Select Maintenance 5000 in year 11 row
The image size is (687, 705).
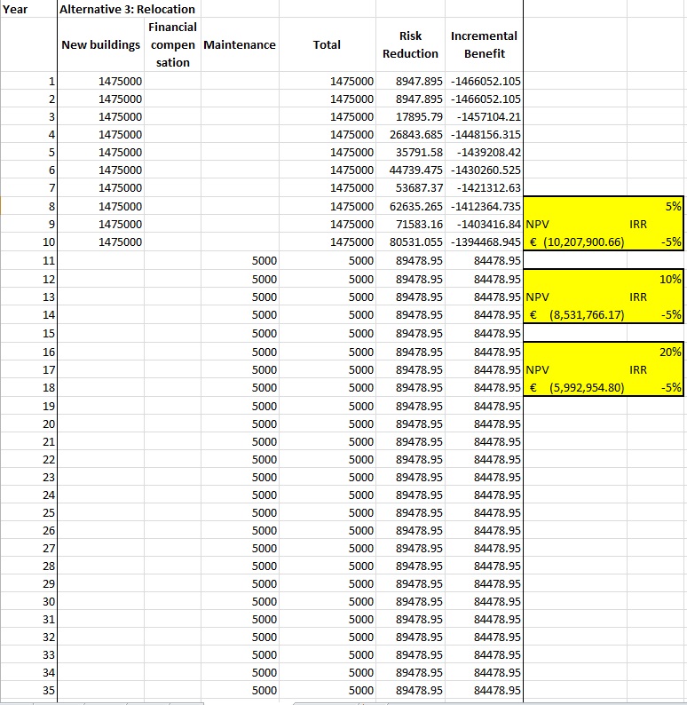pos(240,260)
